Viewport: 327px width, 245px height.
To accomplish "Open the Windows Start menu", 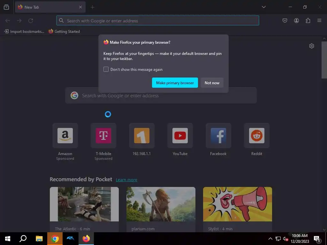I will pos(8,239).
